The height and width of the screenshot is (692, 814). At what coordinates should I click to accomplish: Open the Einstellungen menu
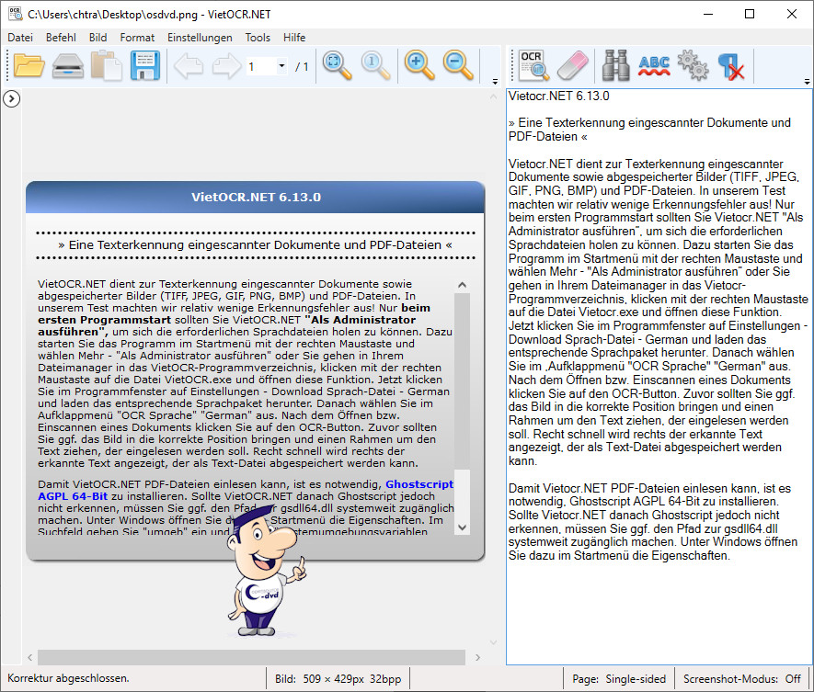coord(200,38)
